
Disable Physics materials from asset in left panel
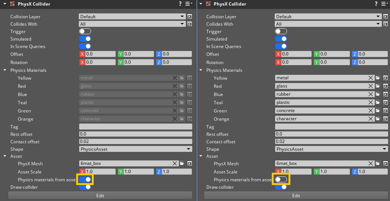point(85,179)
